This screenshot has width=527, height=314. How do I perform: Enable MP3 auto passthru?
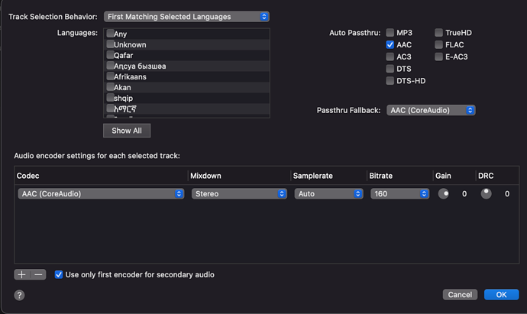[390, 33]
